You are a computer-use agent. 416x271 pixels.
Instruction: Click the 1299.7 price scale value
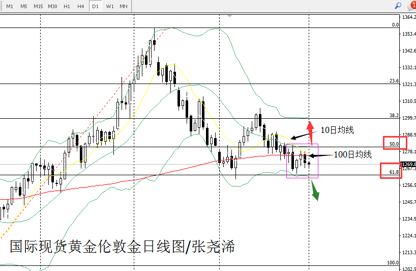point(409,118)
